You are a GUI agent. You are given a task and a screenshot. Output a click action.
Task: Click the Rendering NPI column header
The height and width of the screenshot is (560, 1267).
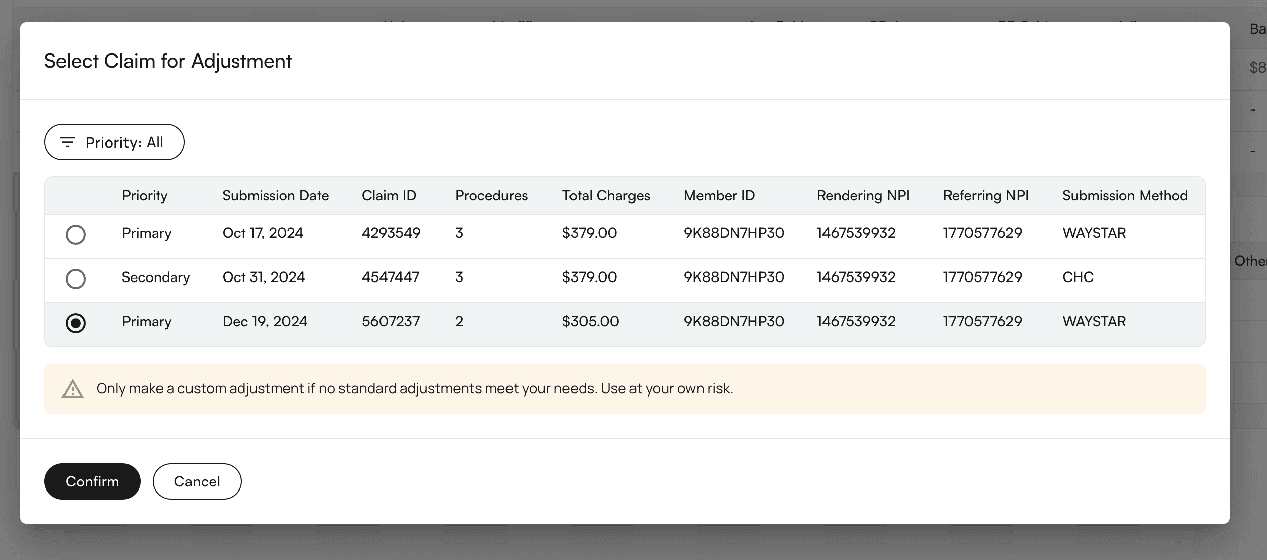click(x=863, y=196)
